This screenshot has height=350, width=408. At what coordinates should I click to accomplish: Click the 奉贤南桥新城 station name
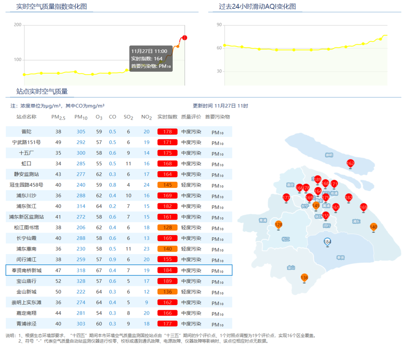coord(26,270)
